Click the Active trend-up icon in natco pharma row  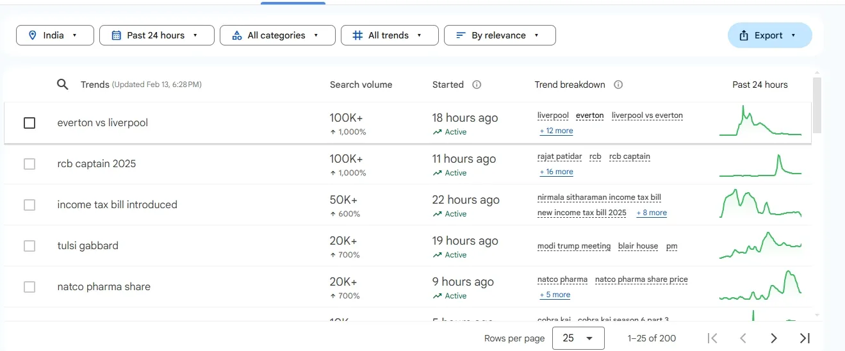pyautogui.click(x=437, y=296)
